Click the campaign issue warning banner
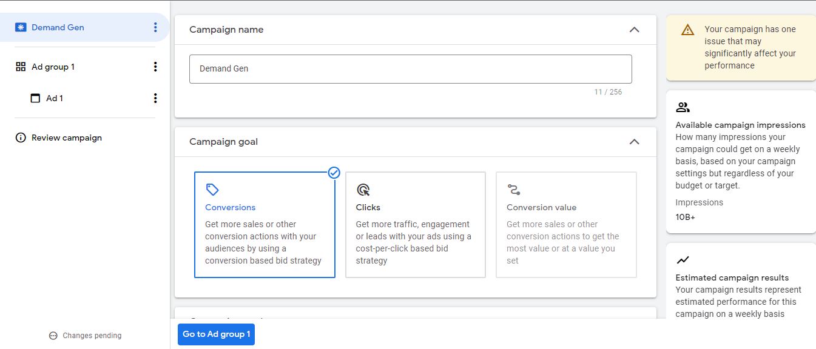 coord(740,47)
